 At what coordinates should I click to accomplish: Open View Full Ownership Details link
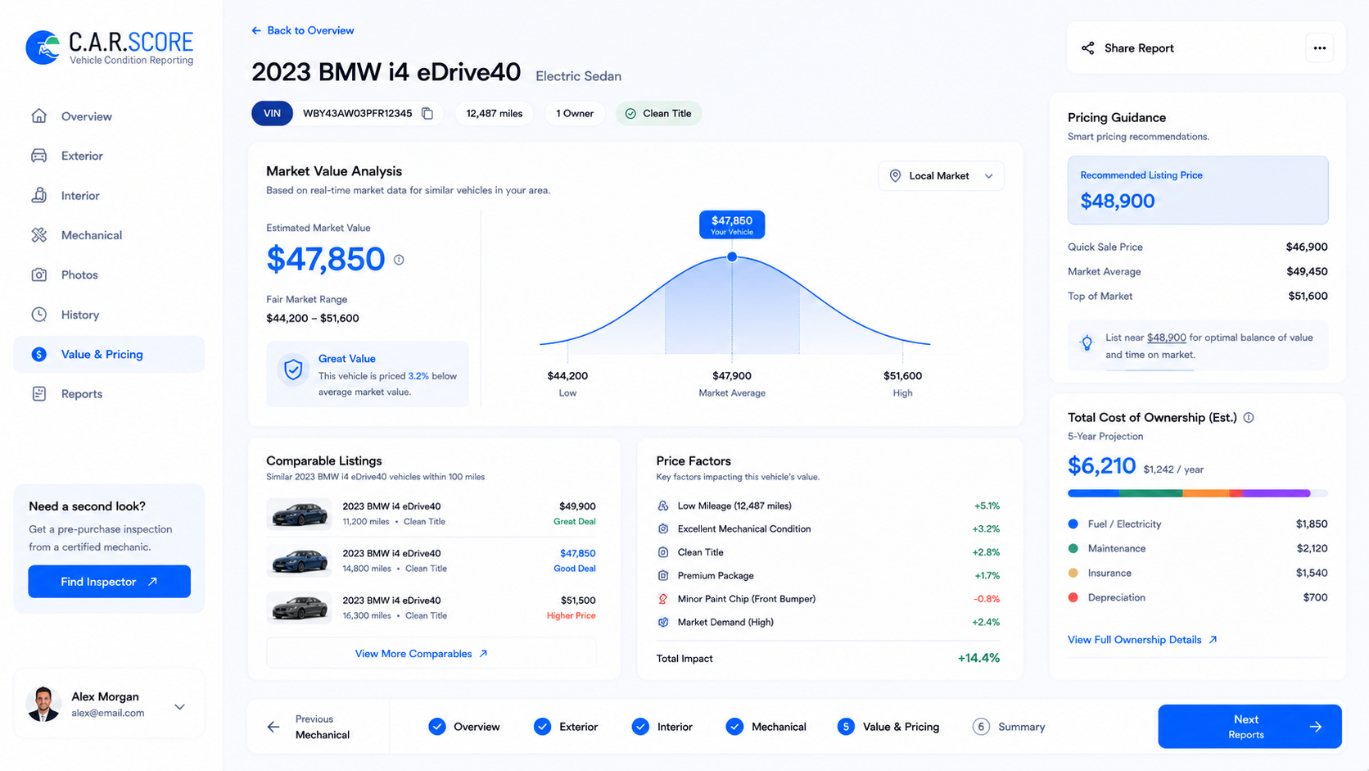coord(1142,640)
